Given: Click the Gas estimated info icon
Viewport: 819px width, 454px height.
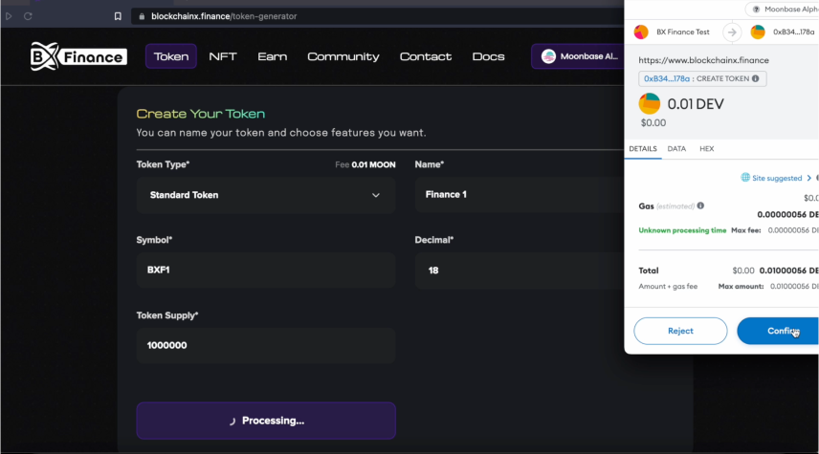Looking at the screenshot, I should pos(700,205).
